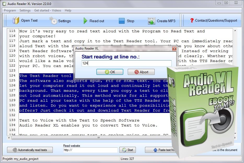Image resolution: width=244 pixels, height=163 pixels.
Task: Click the horizontal scrollbar right arrow
Action: click(x=235, y=138)
